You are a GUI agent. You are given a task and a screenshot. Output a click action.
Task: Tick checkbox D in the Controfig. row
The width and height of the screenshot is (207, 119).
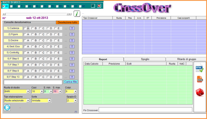(48, 52)
